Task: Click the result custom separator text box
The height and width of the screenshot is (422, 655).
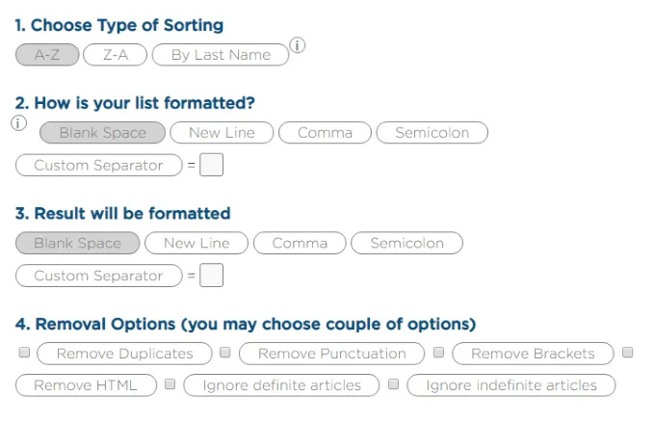Action: [x=212, y=276]
